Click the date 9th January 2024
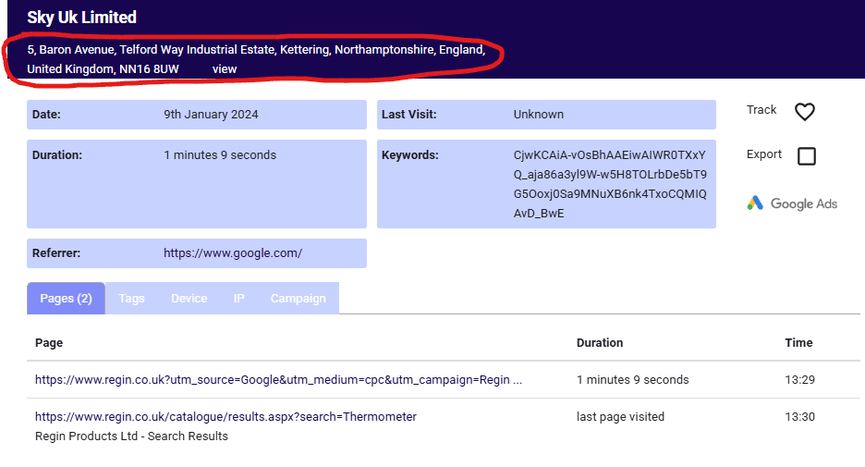Viewport: 865px width, 467px height. point(211,115)
